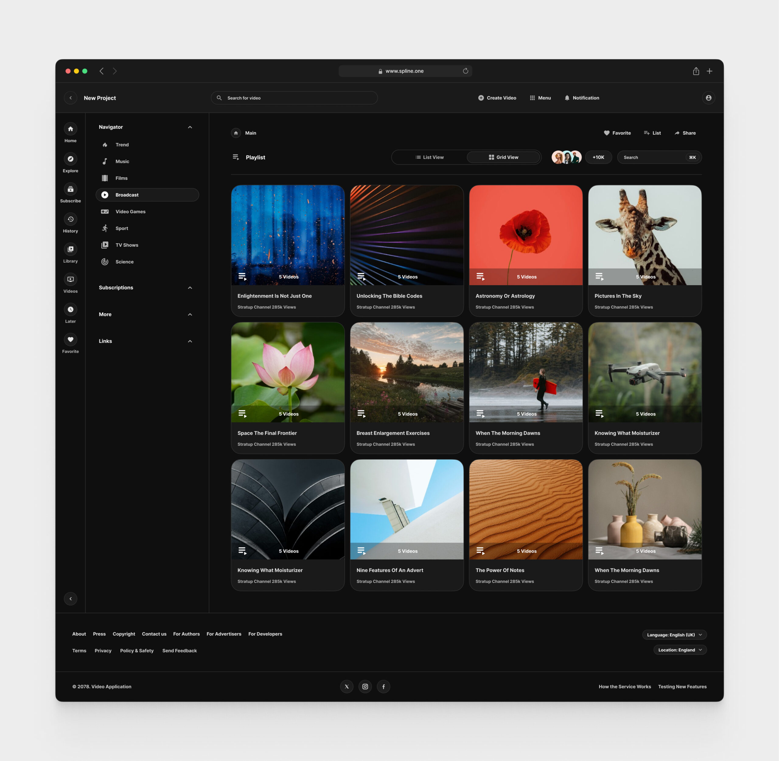Open the Send Feedback footer link

click(179, 651)
